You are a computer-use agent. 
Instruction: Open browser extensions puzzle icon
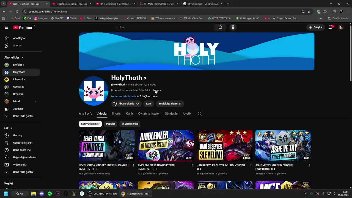[325, 12]
